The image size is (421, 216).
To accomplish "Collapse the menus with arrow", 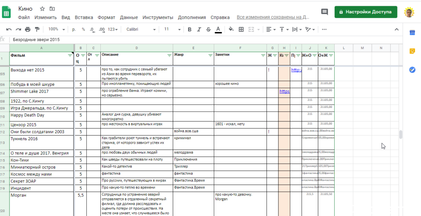I will [397, 30].
